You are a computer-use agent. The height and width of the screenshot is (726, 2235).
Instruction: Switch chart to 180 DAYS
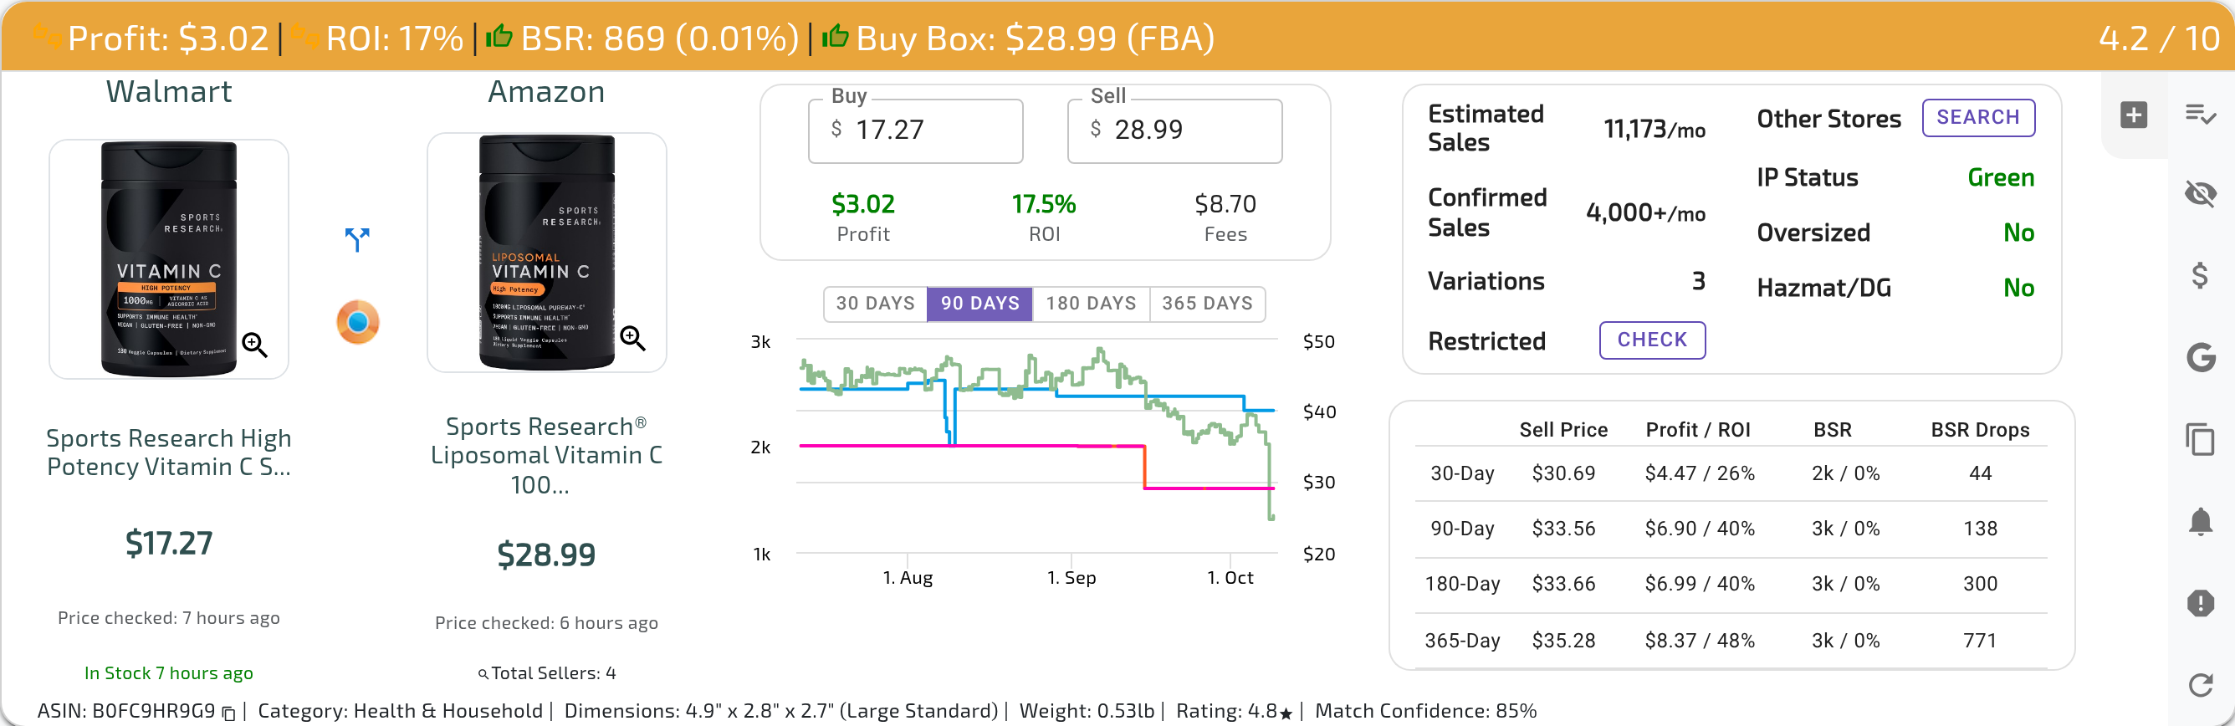click(1091, 304)
